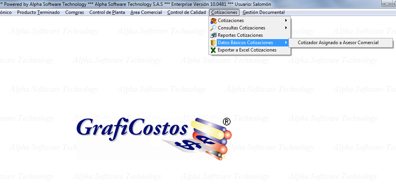Image resolution: width=396 pixels, height=194 pixels.
Task: Click the database icon for Datos Básicos
Action: [x=213, y=43]
